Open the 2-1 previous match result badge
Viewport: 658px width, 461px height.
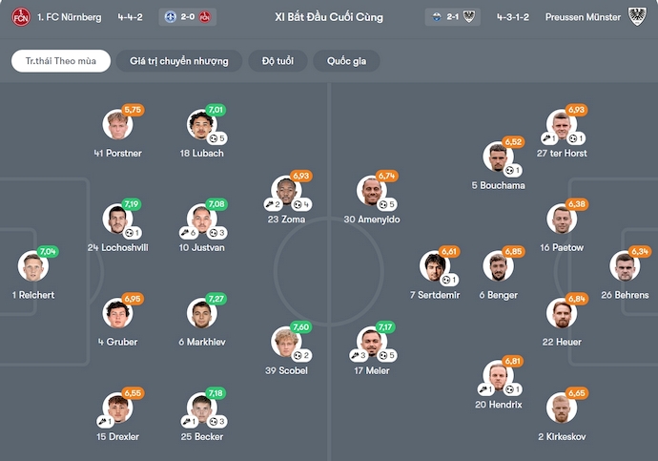[454, 17]
